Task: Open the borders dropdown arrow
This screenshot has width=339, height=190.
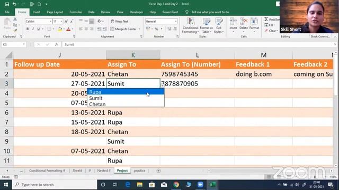Action: (x=53, y=29)
